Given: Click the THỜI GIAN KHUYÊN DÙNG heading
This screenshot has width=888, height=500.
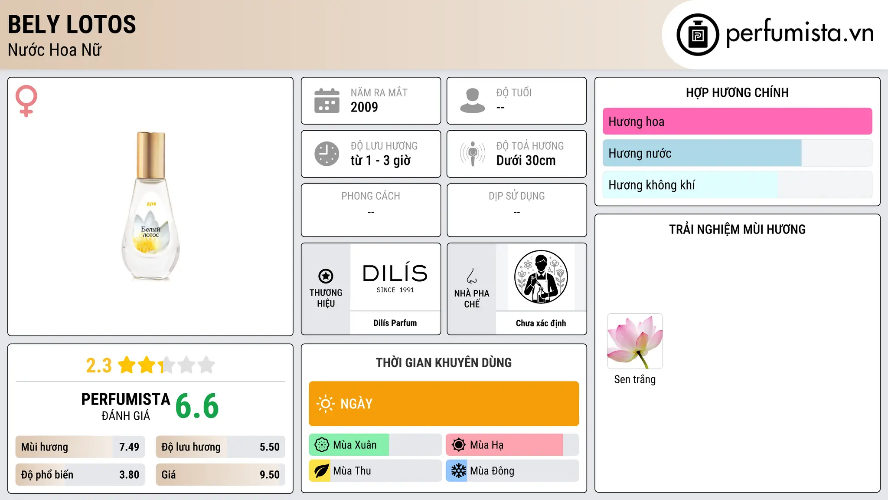Looking at the screenshot, I should pos(444,363).
